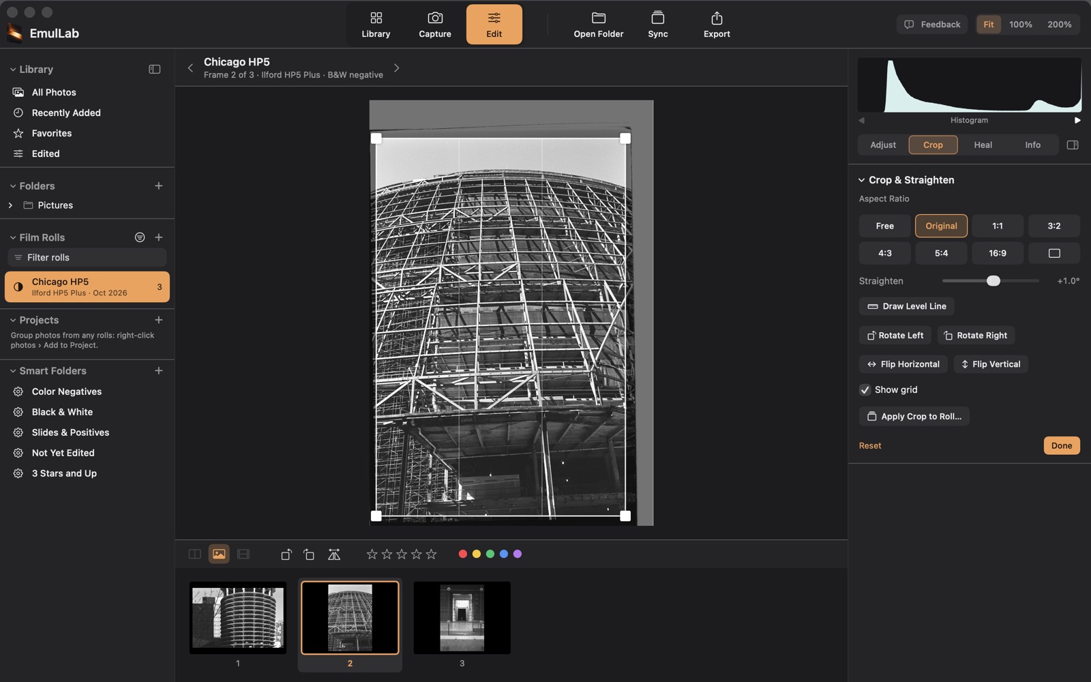Go to the previous frame arrow
The width and height of the screenshot is (1091, 682).
tap(190, 68)
